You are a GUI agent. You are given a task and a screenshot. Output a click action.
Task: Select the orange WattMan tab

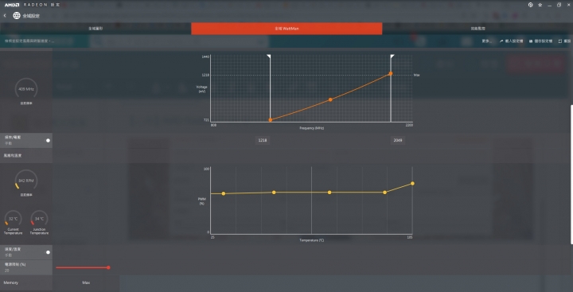point(286,29)
